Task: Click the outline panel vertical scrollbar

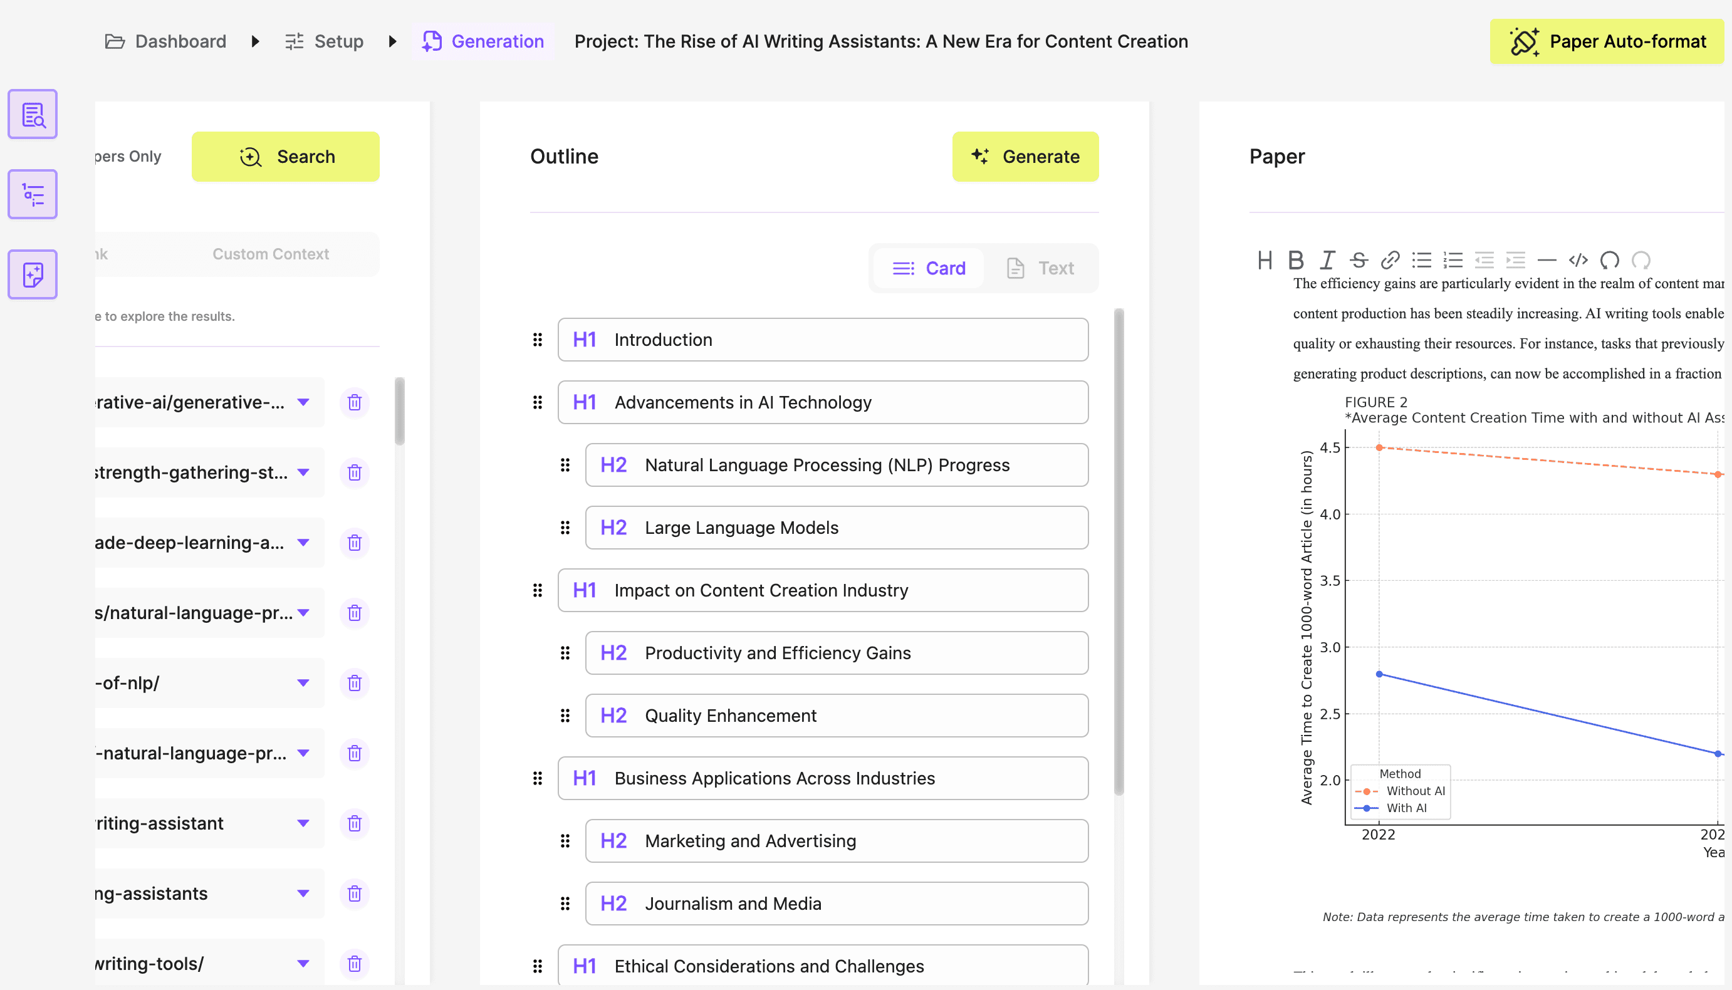Action: 1119,551
